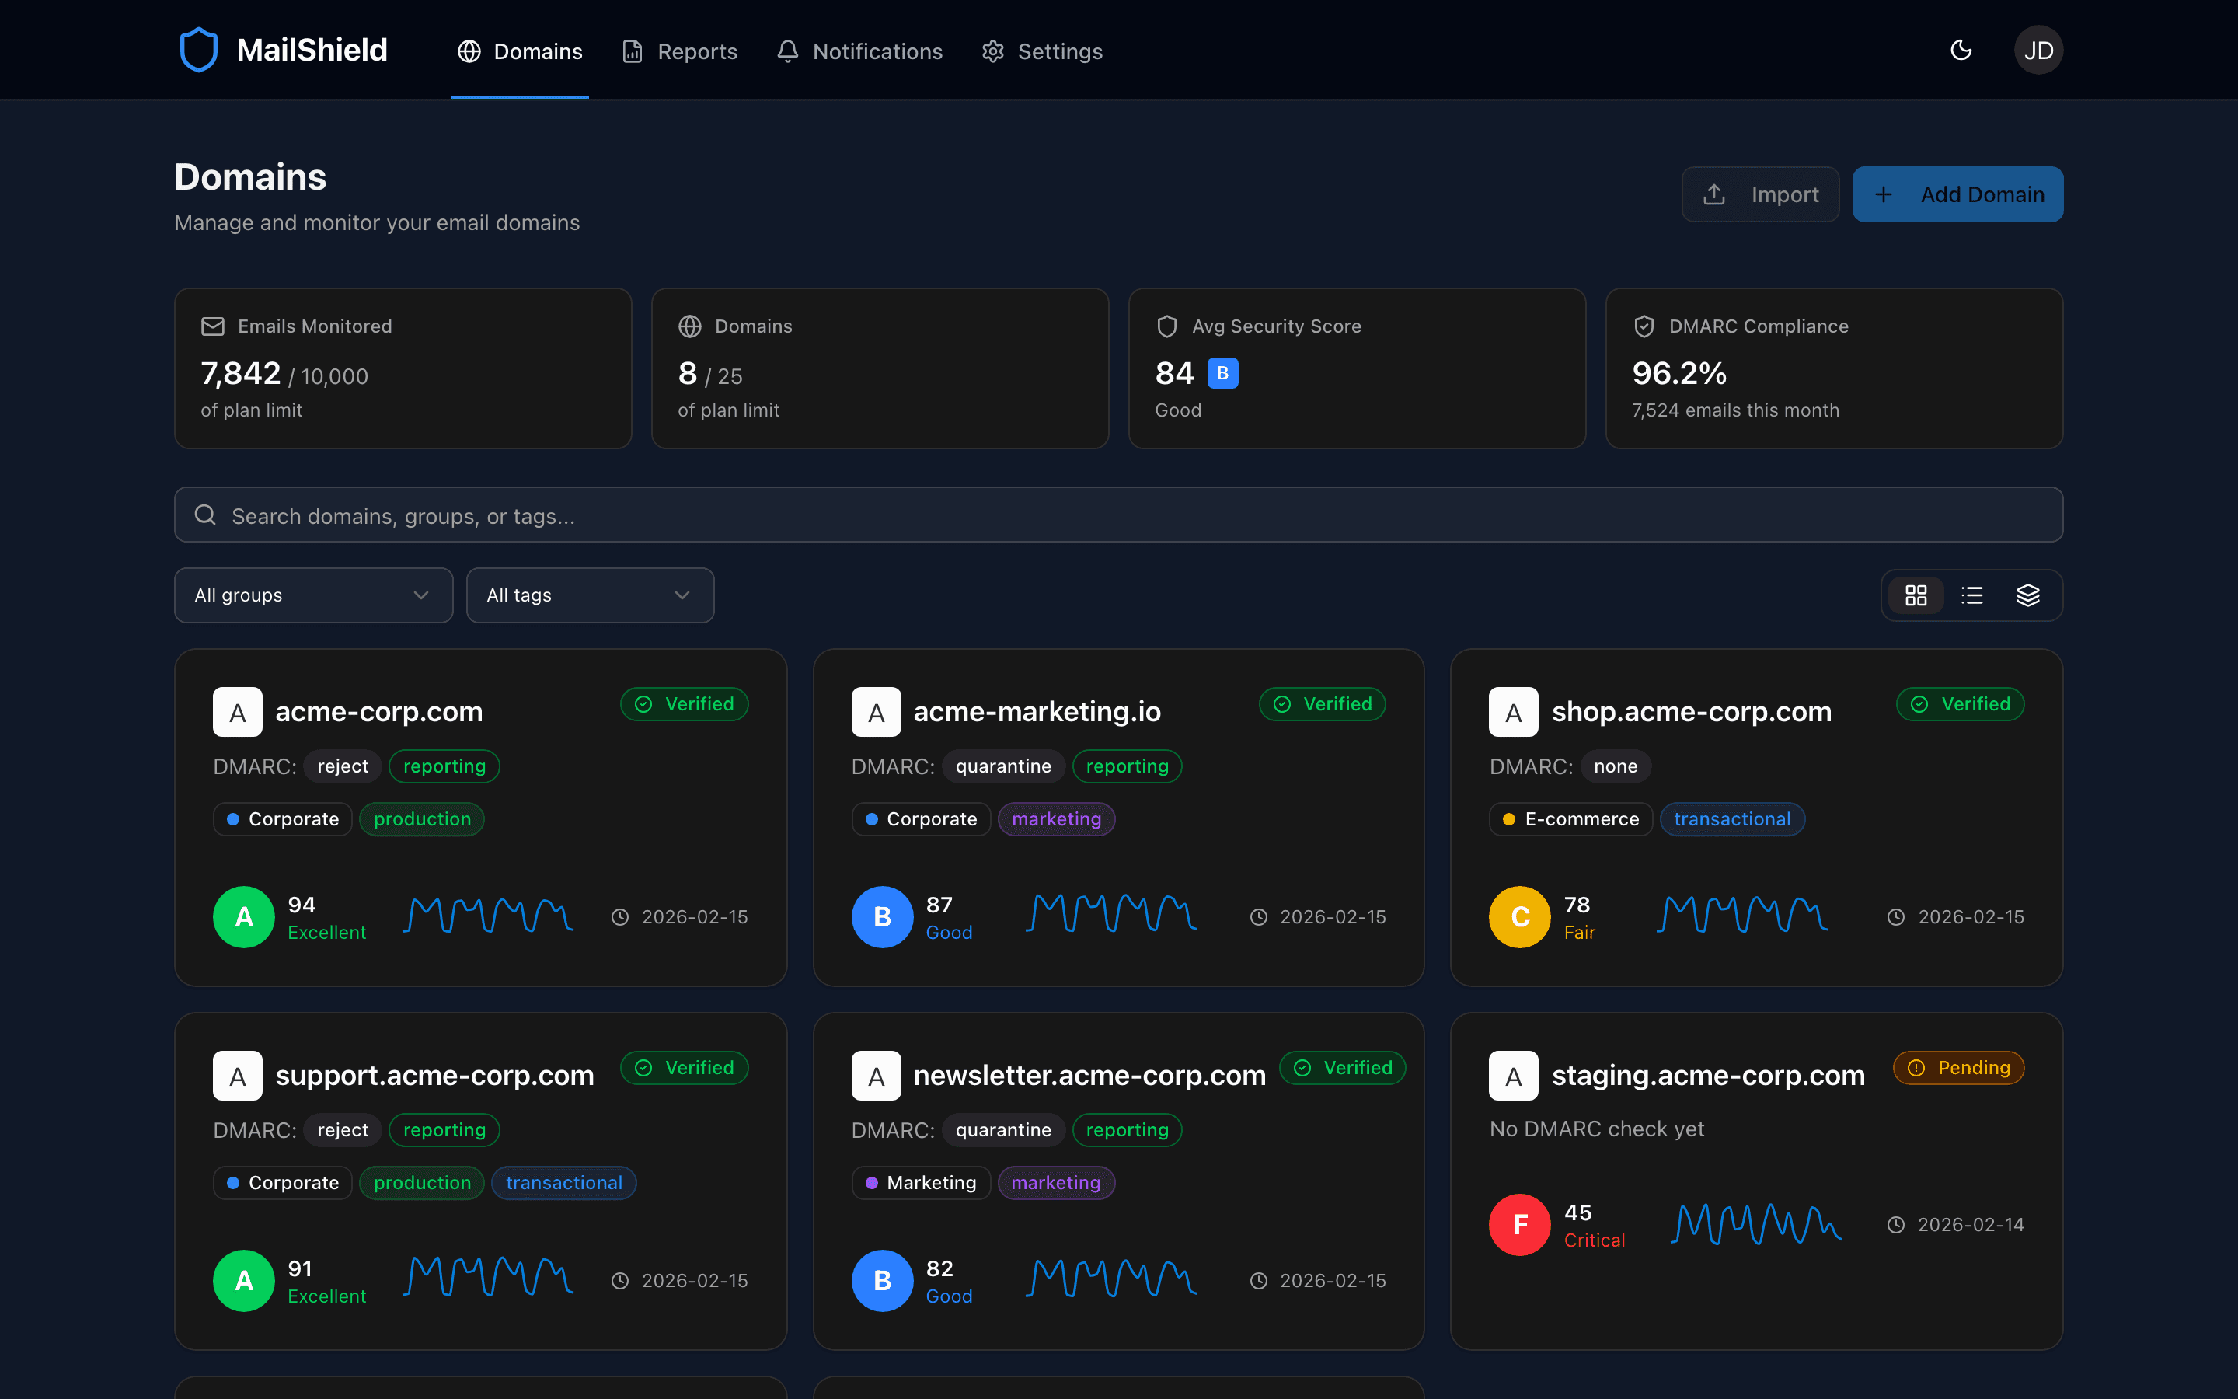Click the B security score badge
The width and height of the screenshot is (2238, 1399).
(1223, 372)
